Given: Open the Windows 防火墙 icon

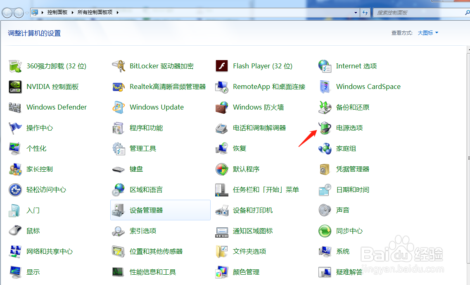Looking at the screenshot, I should click(x=222, y=107).
